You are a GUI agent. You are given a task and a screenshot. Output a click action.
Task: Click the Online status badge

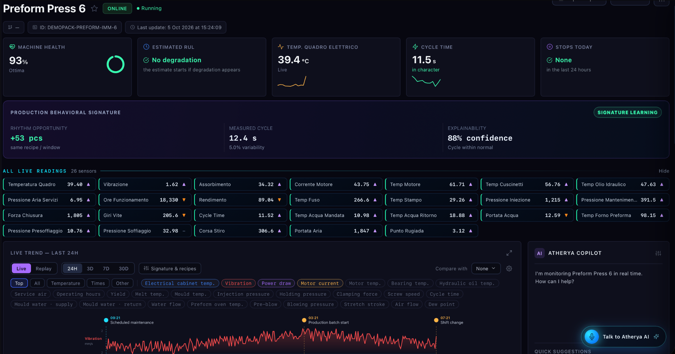pos(117,9)
